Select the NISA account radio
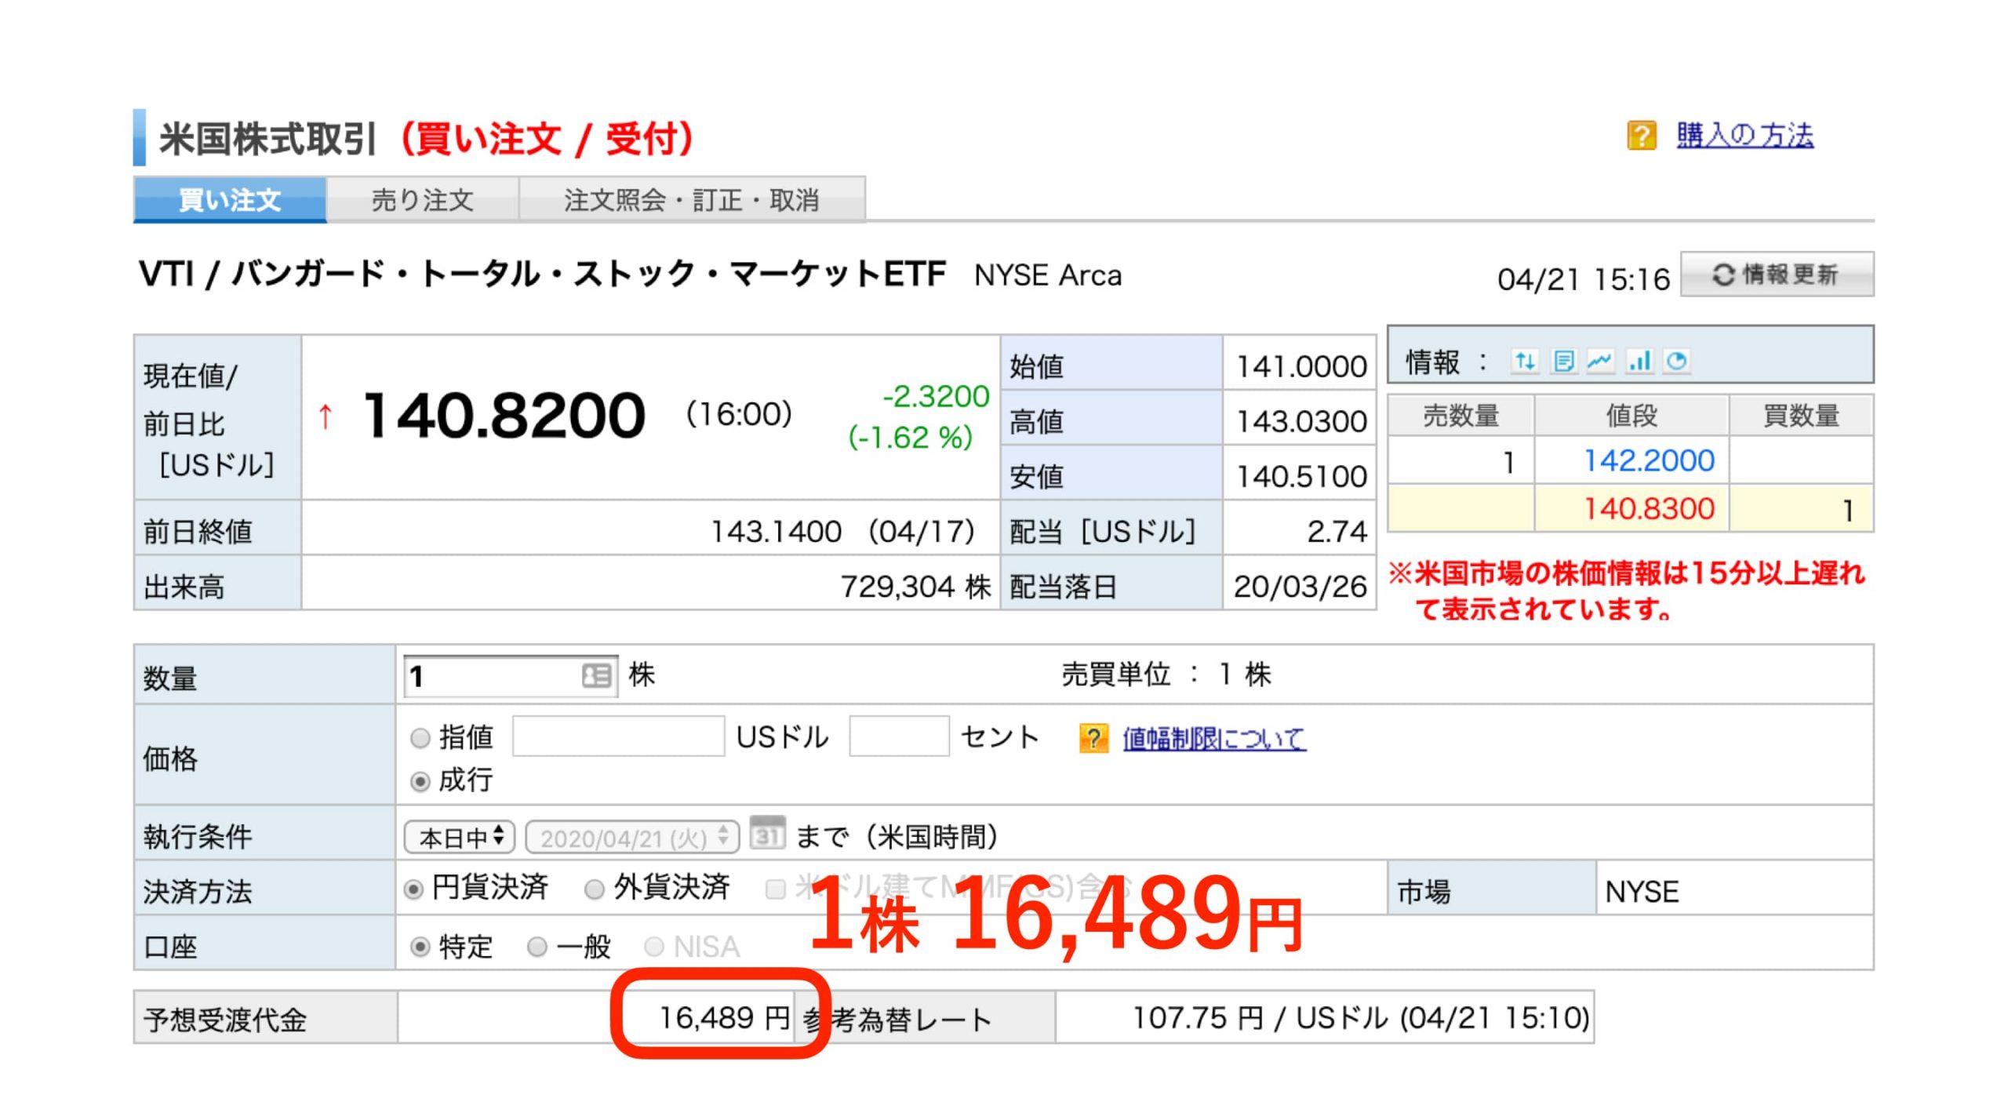2008x1120 pixels. (x=654, y=947)
